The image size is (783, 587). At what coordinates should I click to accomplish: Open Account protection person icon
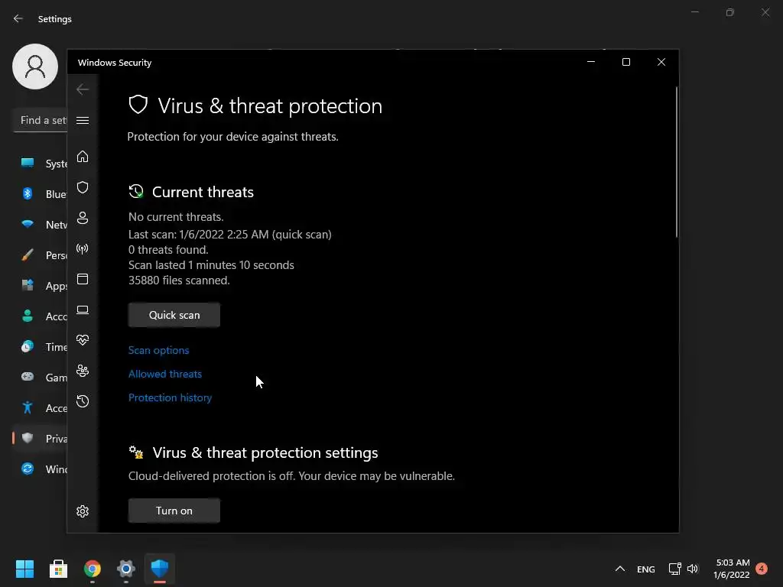click(83, 218)
